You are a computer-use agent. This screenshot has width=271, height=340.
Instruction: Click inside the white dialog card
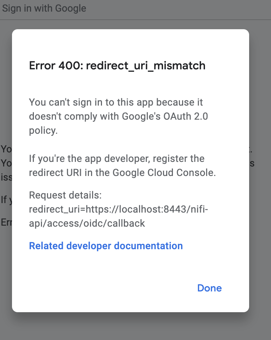coord(131,267)
